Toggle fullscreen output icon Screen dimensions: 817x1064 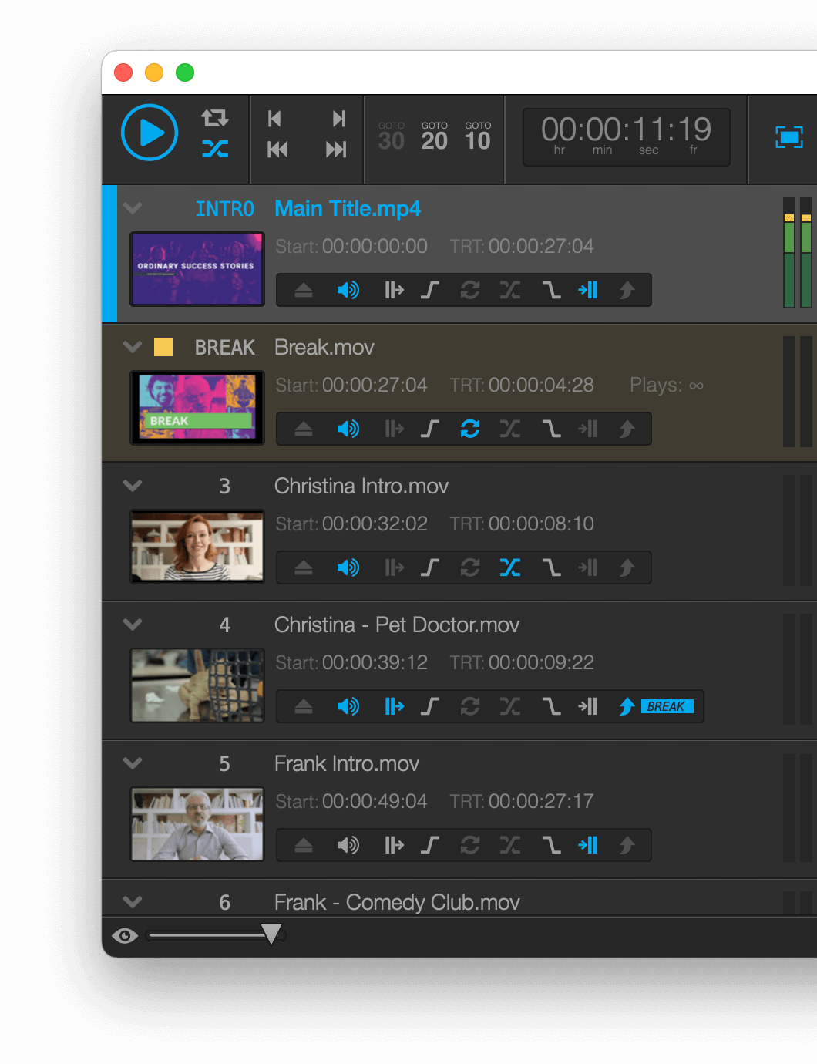coord(788,137)
